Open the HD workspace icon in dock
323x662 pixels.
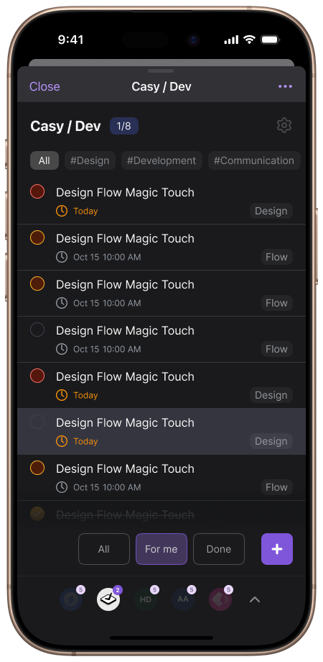[x=145, y=599]
